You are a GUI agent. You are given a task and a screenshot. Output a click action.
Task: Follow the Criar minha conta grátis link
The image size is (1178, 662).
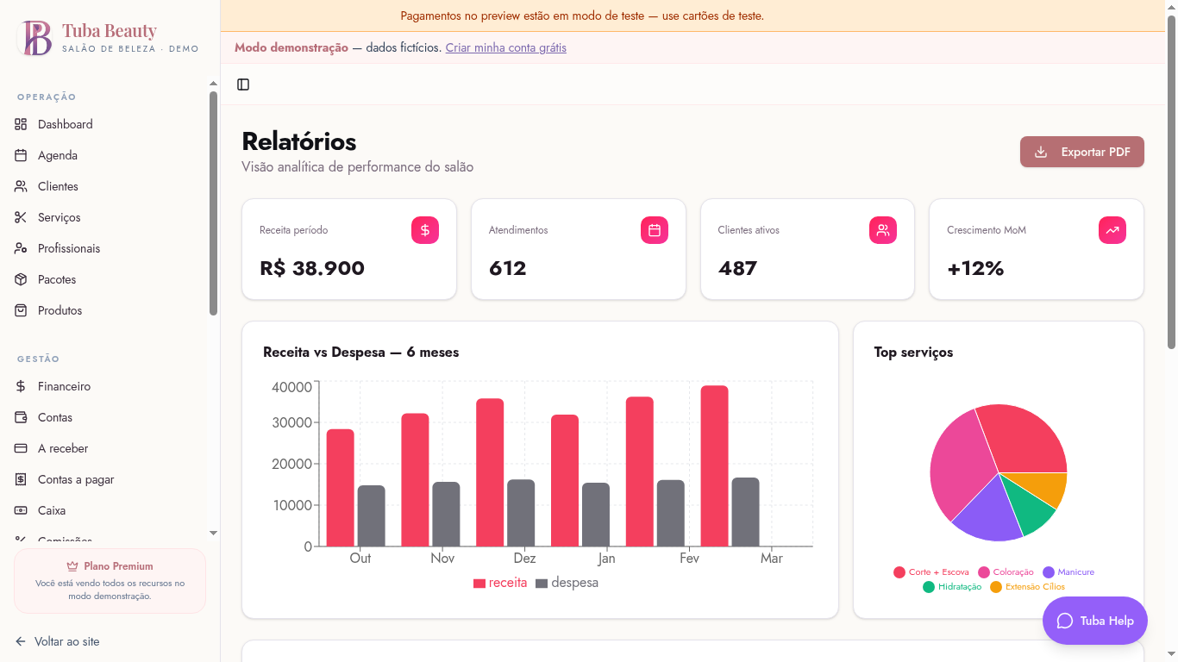tap(506, 47)
